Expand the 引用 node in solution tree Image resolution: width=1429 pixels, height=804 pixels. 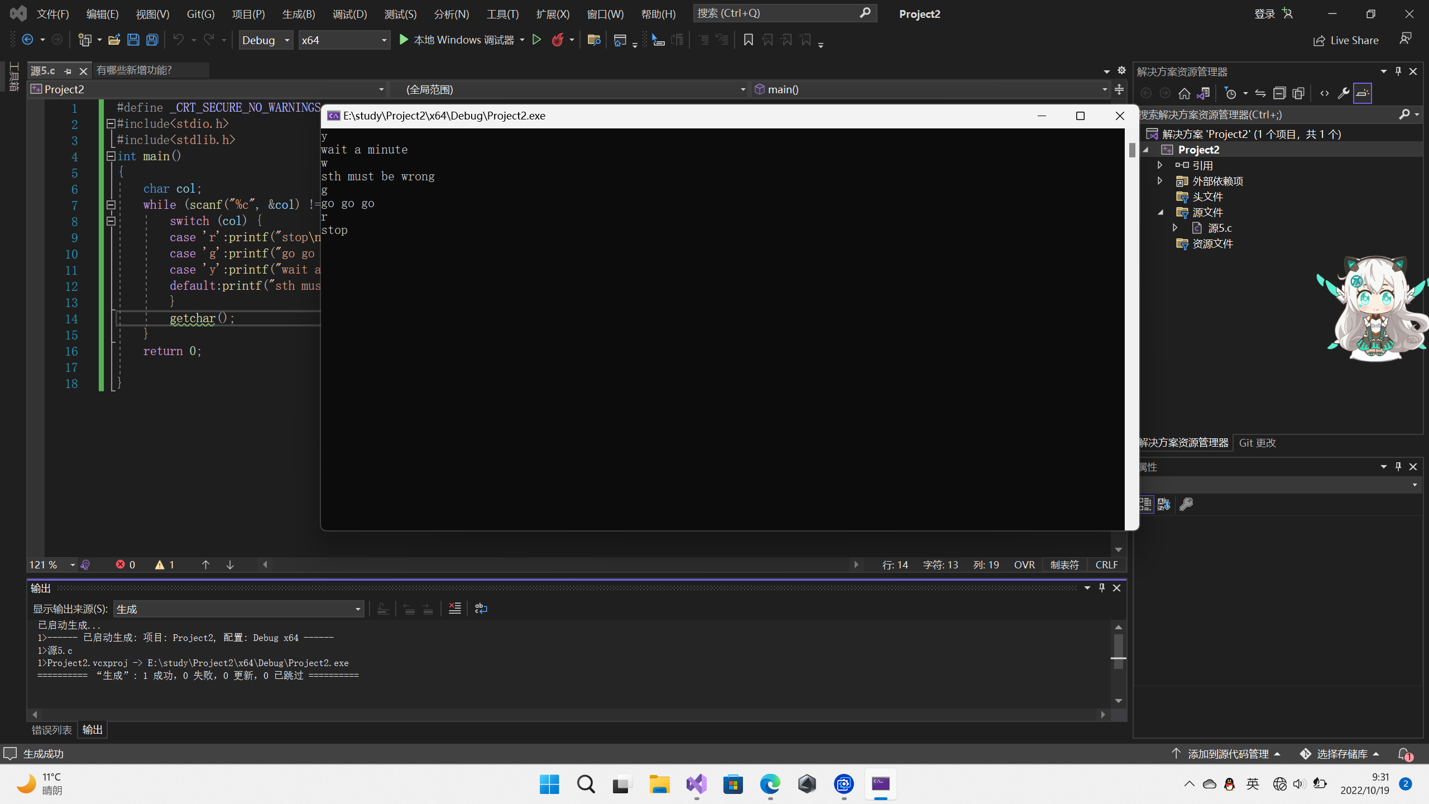(x=1160, y=165)
